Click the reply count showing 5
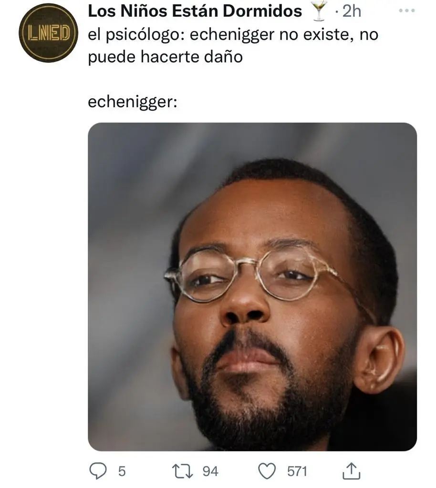Image resolution: width=436 pixels, height=488 pixels. coord(122,471)
